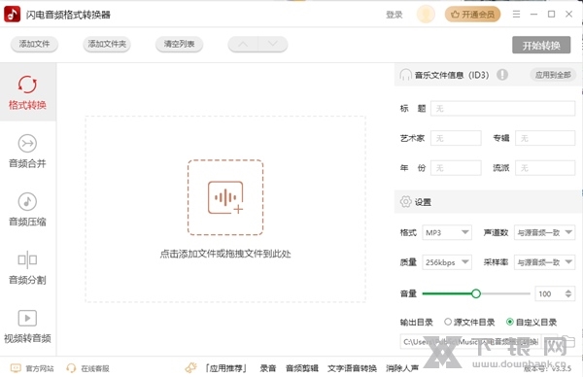The image size is (583, 377).
Task: Open the output folder icon
Action: (x=568, y=341)
